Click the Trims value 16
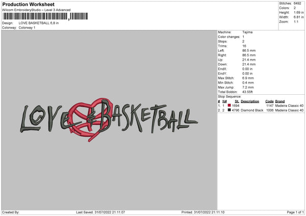 pos(244,46)
